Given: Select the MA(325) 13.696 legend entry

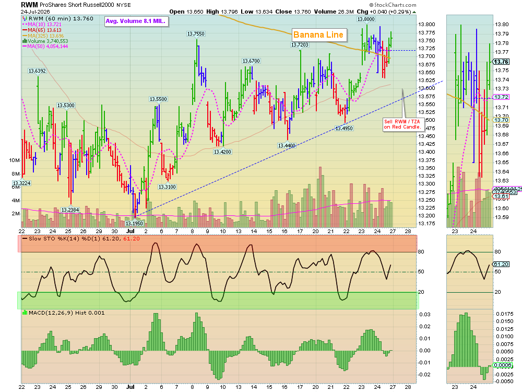Looking at the screenshot, I should 43,36.
